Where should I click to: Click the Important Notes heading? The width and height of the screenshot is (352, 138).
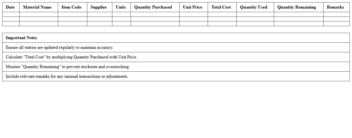(21, 38)
